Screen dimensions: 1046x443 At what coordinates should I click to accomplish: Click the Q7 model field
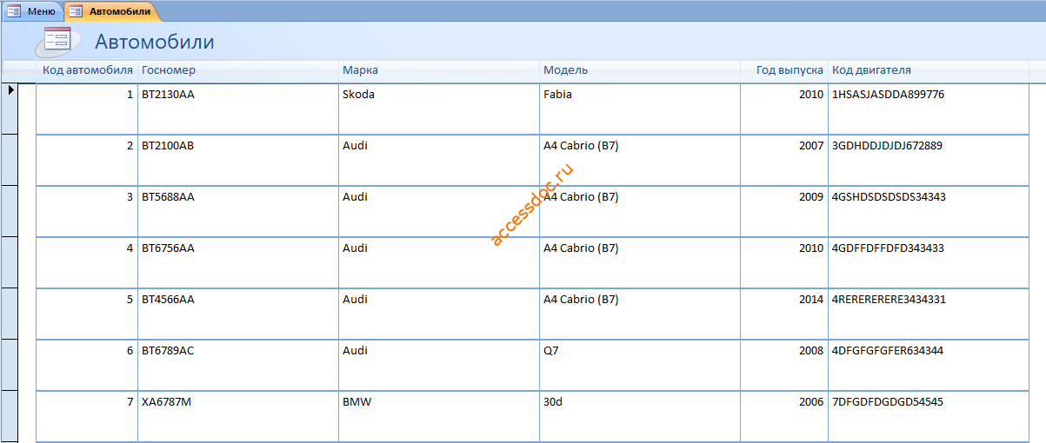tap(640, 365)
